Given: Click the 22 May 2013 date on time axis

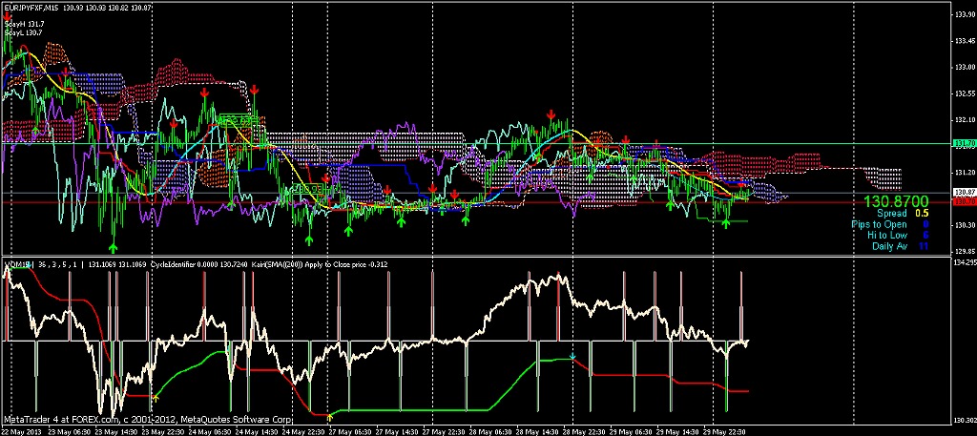Looking at the screenshot, I should 21,430.
